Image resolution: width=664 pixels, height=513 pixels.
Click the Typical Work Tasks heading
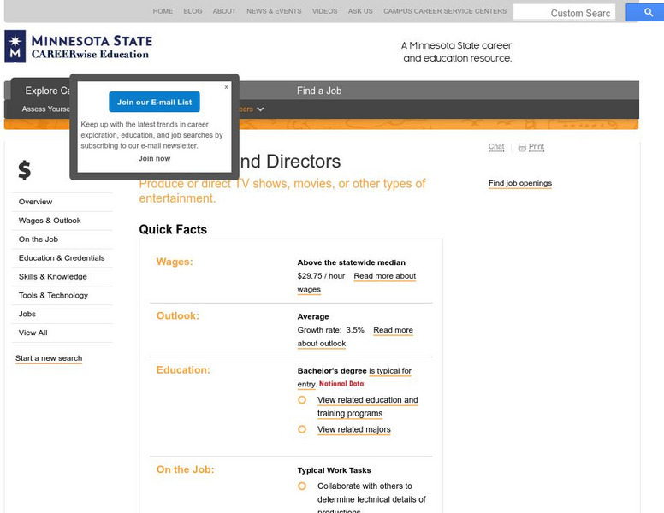(x=334, y=470)
